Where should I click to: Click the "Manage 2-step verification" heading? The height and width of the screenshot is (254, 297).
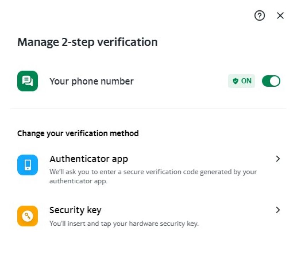tap(87, 42)
